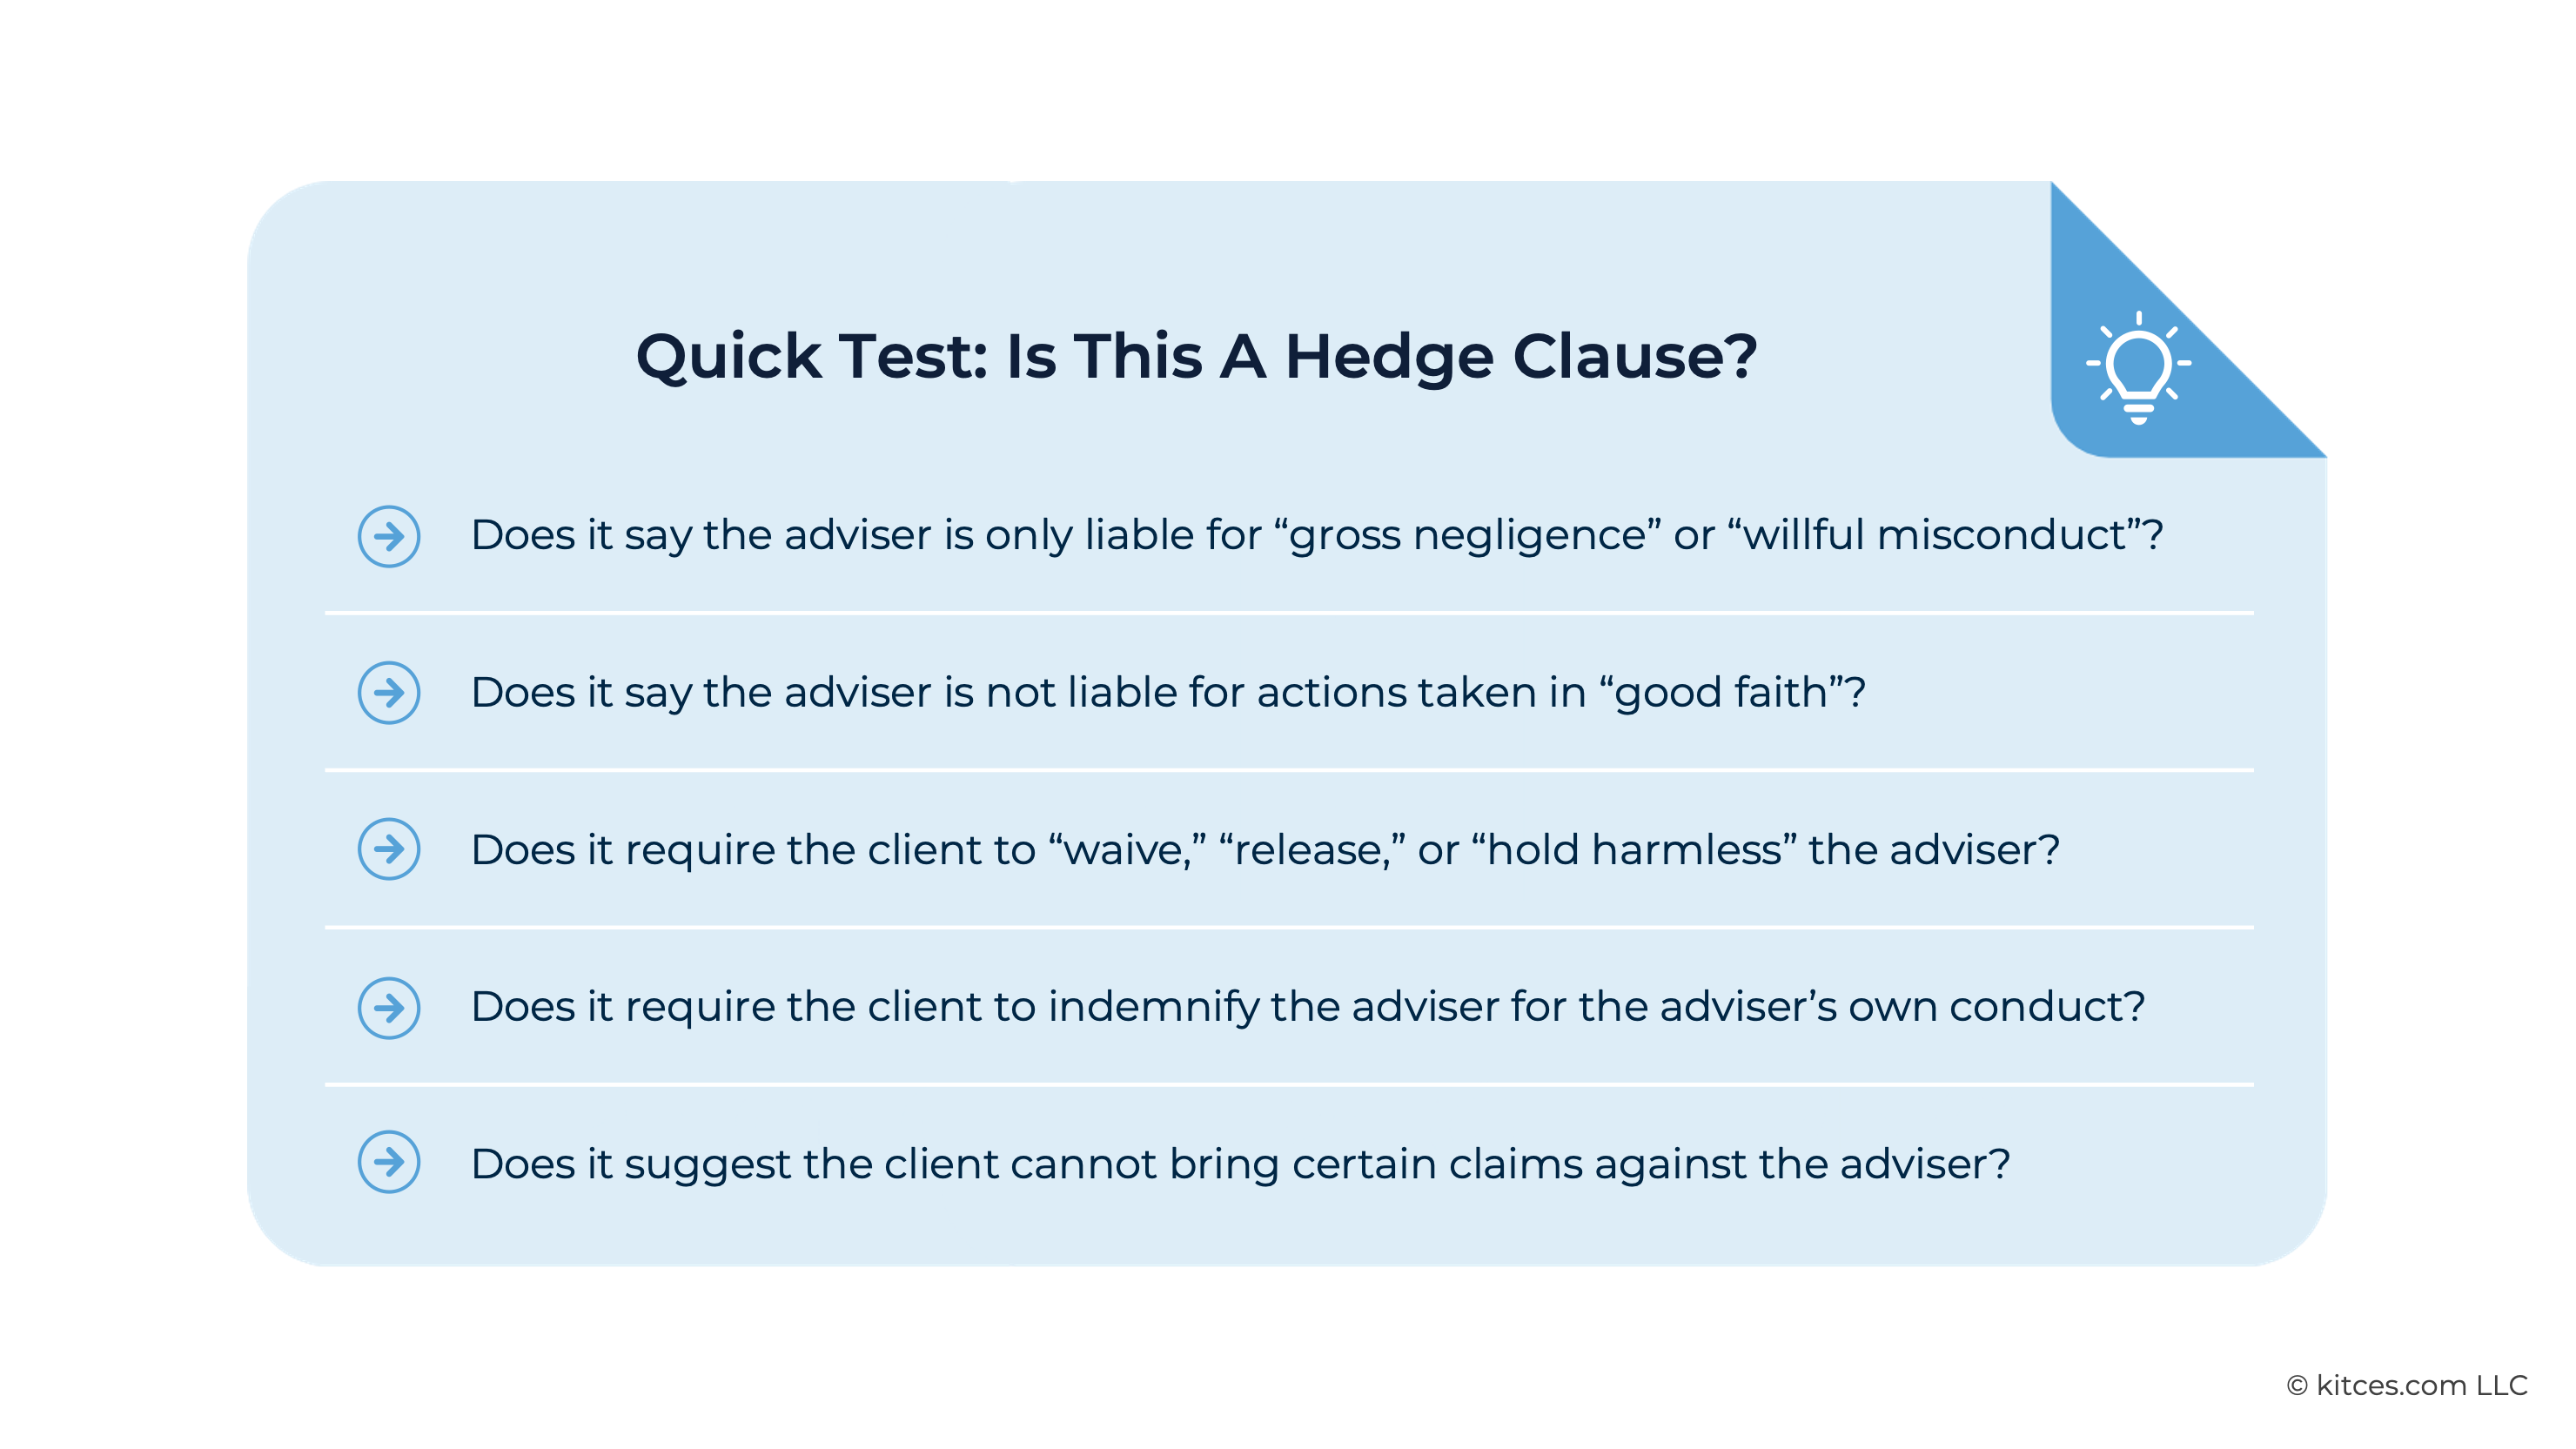Click the divider line below the gross negligence question
The image size is (2576, 1449).
pyautogui.click(x=1288, y=613)
